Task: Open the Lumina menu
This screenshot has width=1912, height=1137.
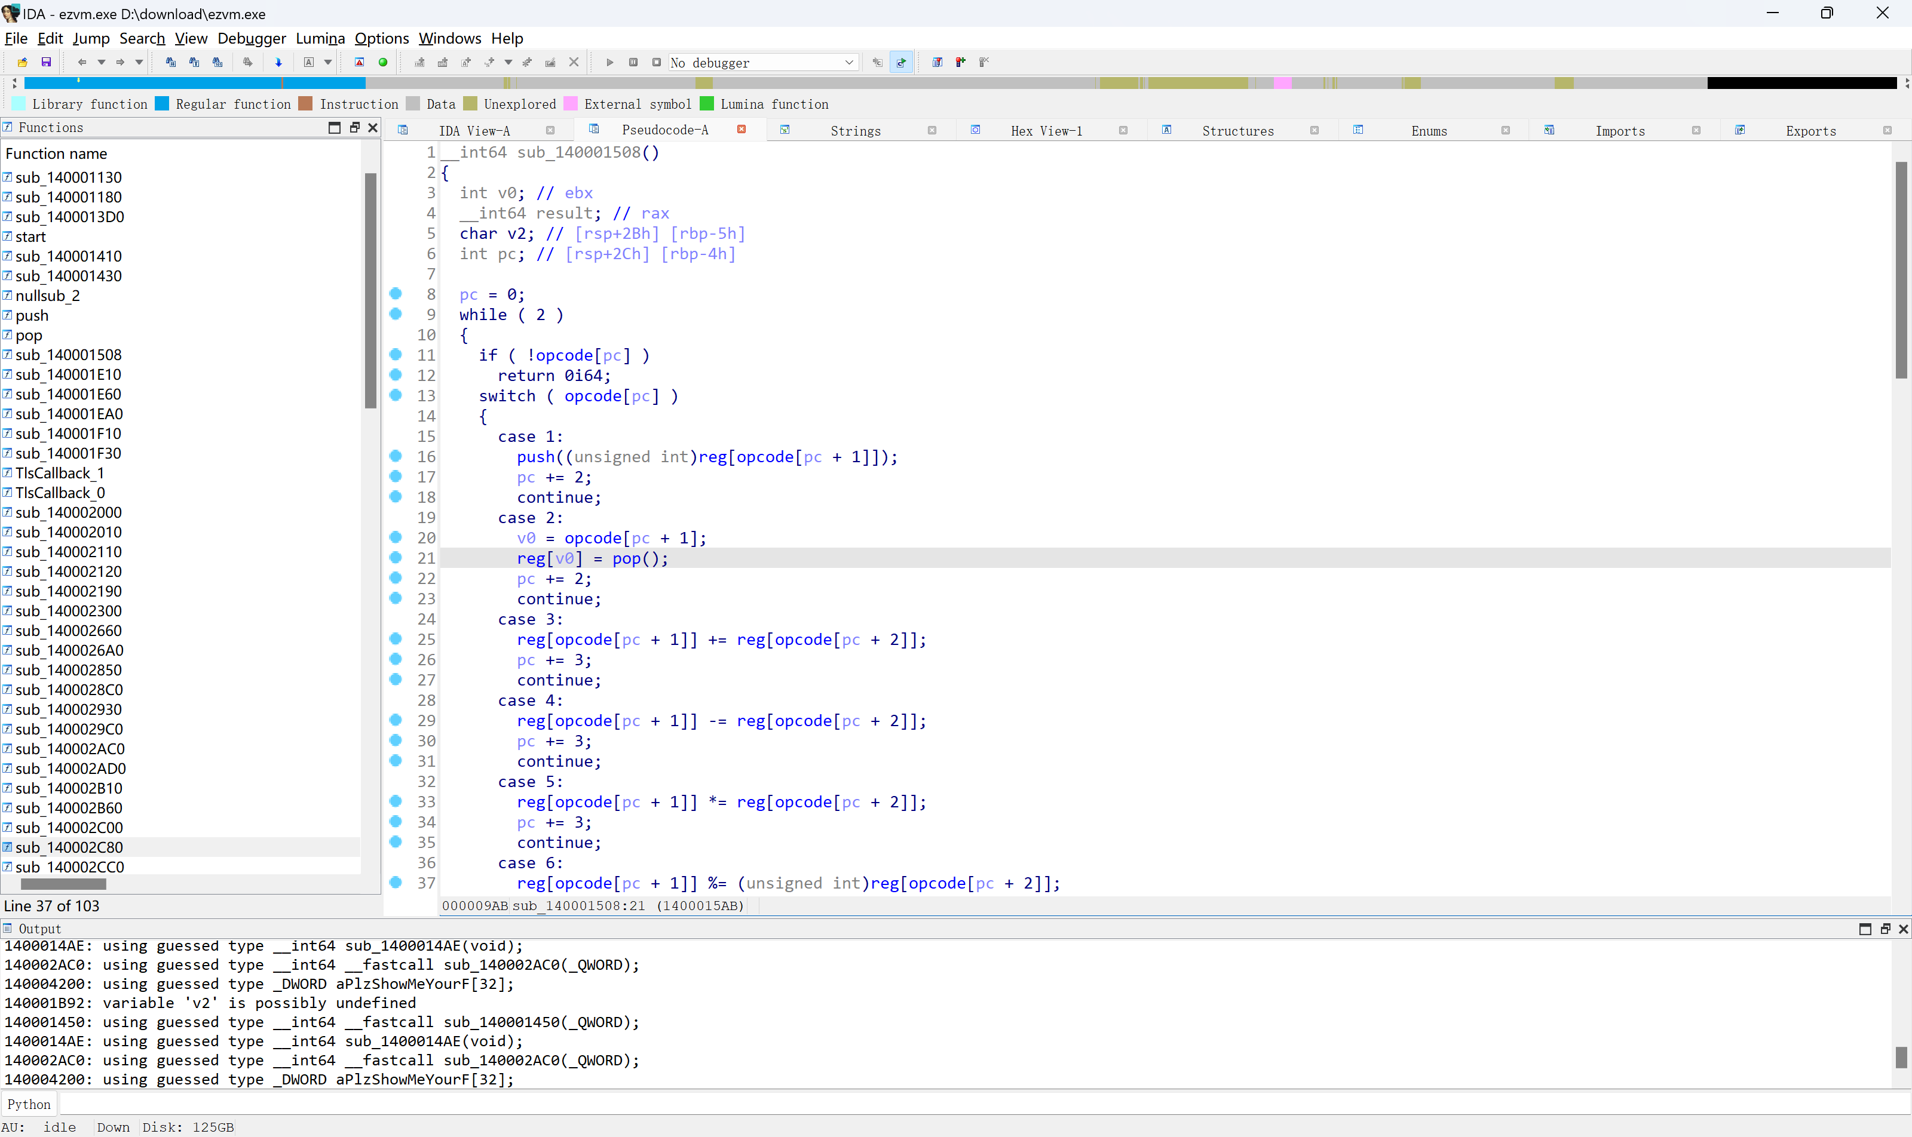Action: (320, 38)
